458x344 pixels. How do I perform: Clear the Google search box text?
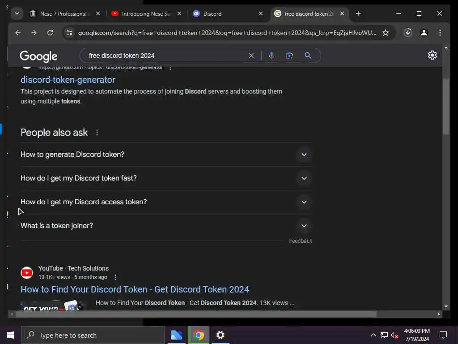(251, 56)
